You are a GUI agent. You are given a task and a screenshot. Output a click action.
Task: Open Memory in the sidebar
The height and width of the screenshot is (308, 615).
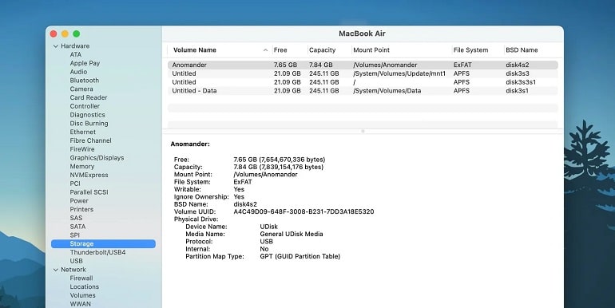coord(82,167)
